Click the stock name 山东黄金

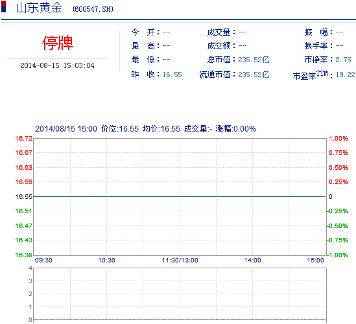click(x=39, y=8)
